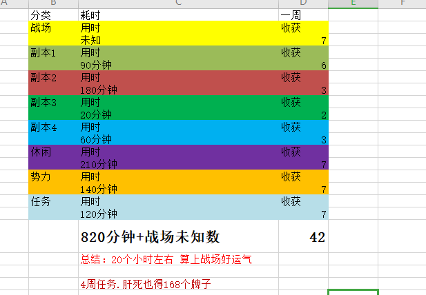Select the 任务 light blue cell
The height and width of the screenshot is (295, 426).
click(x=53, y=201)
